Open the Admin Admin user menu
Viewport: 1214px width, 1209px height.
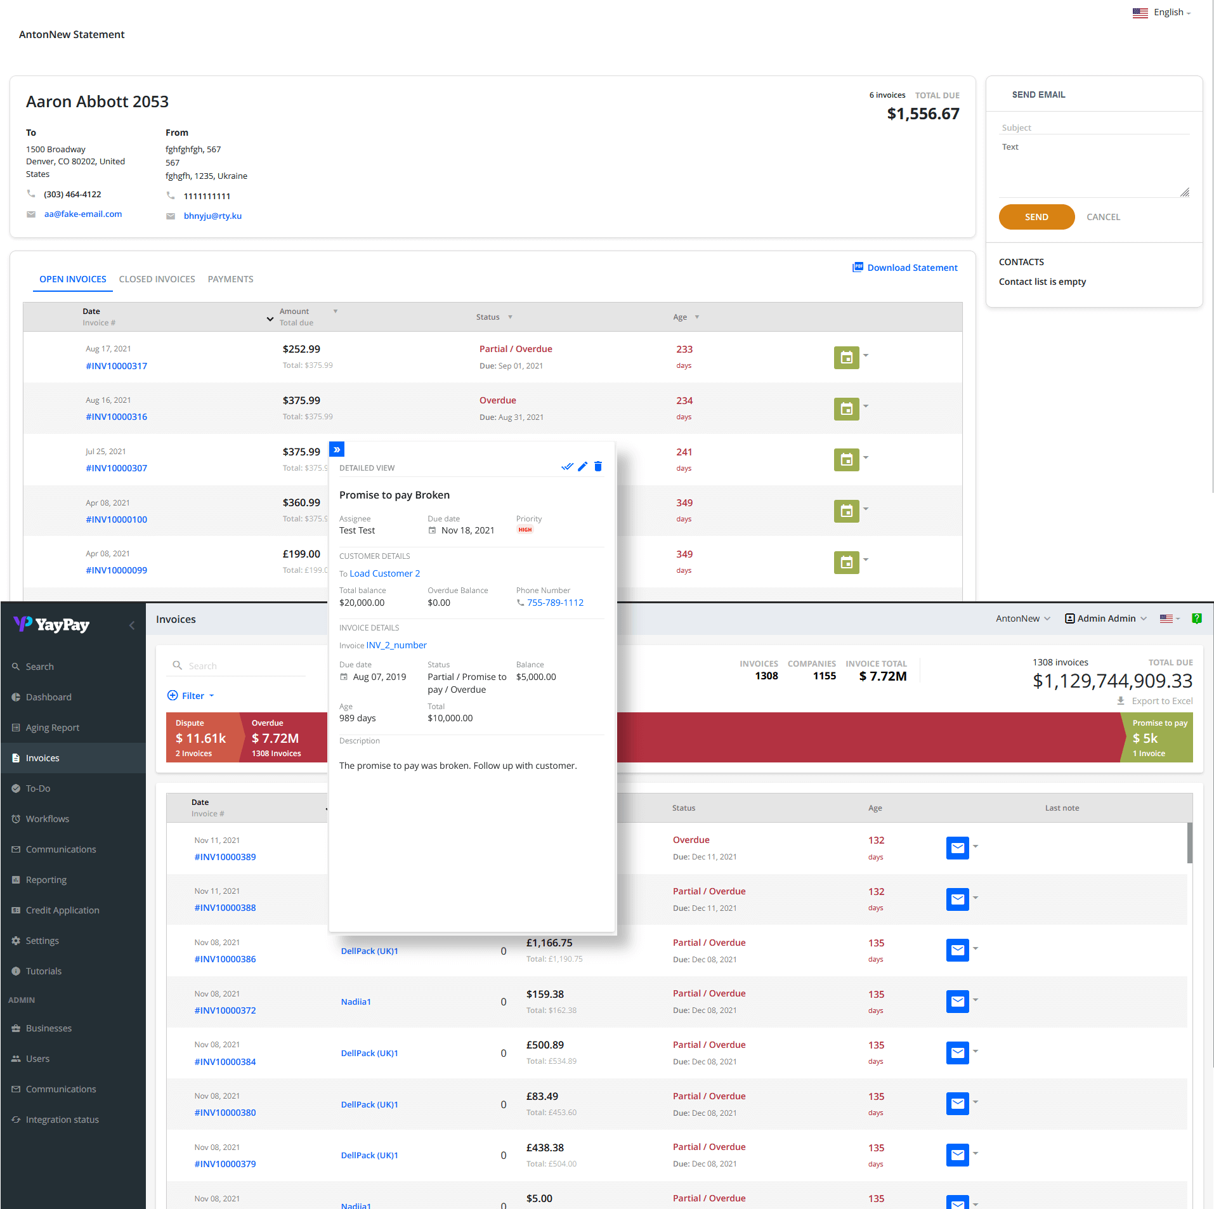coord(1106,618)
